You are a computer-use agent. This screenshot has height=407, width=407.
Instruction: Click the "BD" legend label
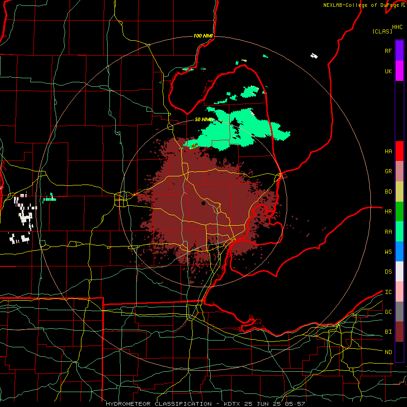pos(388,192)
